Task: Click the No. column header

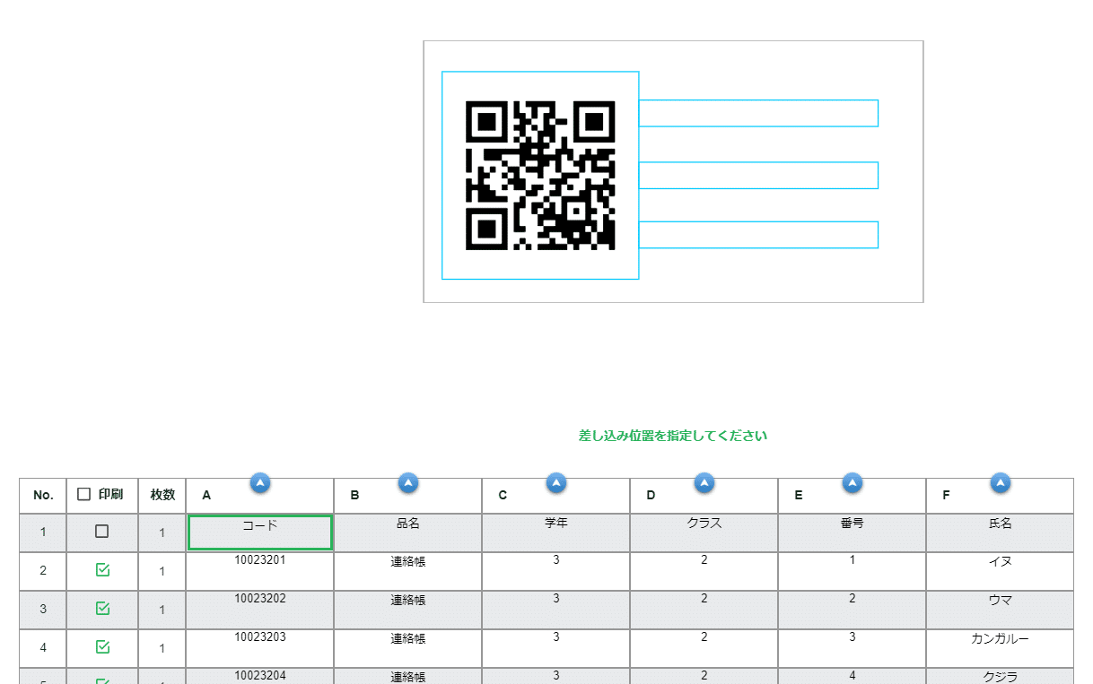Action: pyautogui.click(x=43, y=495)
